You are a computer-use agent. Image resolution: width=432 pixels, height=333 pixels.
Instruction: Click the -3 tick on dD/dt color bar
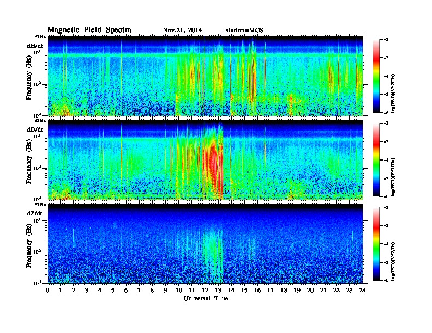point(386,142)
